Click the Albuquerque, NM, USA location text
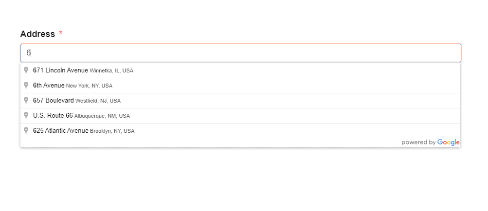Screen dimensions: 488x211 (x=102, y=116)
